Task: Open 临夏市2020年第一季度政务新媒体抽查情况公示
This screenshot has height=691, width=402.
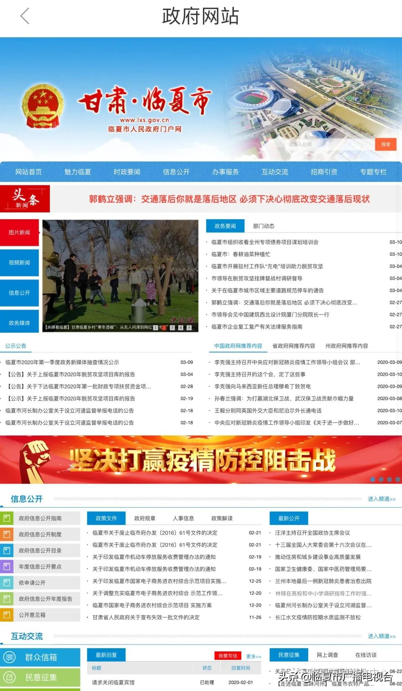Action: pos(62,362)
